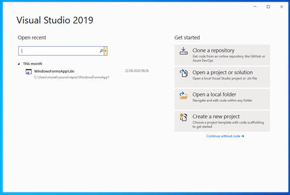Click Open a local Visual Studio project description

[225, 78]
